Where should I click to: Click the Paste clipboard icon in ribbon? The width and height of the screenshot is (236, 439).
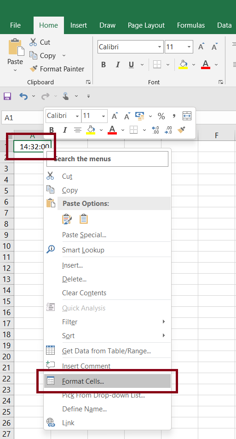(16, 47)
